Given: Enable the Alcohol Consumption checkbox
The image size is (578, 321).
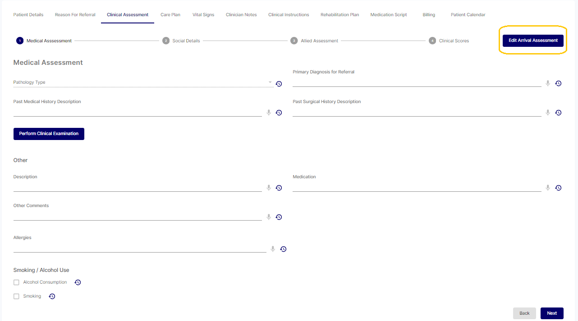Looking at the screenshot, I should [16, 282].
